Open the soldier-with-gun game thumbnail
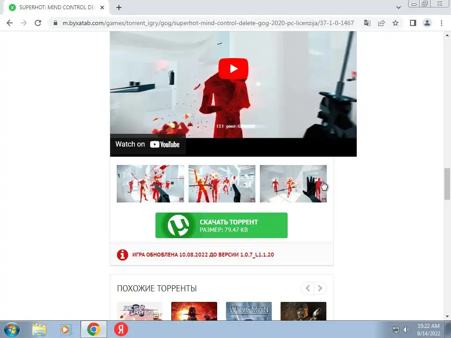This screenshot has height=338, width=451. 303,311
